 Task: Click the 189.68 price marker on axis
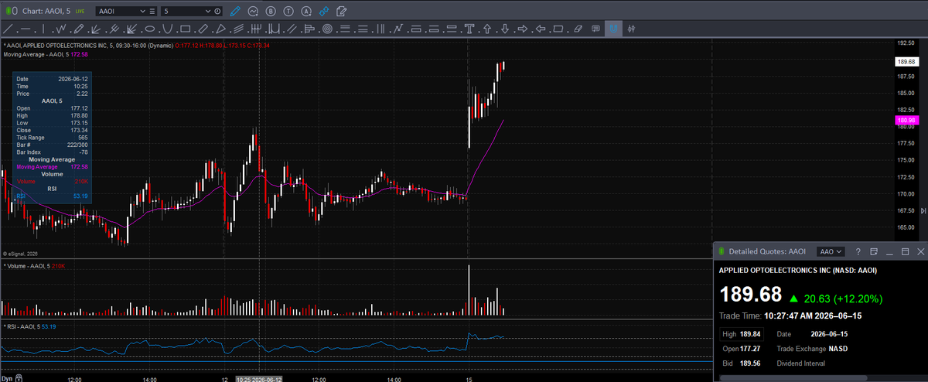(x=906, y=62)
